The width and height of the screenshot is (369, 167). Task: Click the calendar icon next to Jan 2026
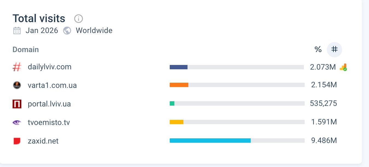[17, 31]
